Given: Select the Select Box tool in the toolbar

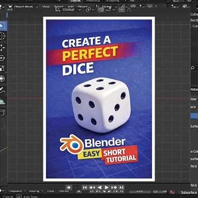Looking at the screenshot, I should pos(3,26).
